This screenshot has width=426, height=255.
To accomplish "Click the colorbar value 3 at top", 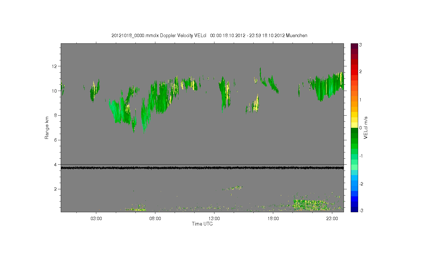I will click(x=360, y=45).
